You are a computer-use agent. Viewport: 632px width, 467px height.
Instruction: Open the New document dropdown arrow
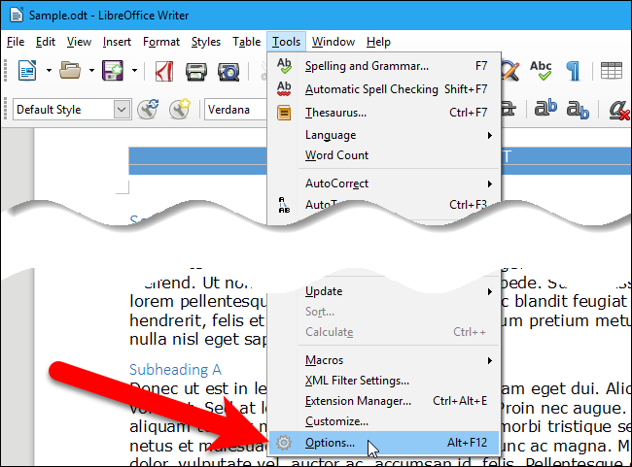[x=49, y=71]
